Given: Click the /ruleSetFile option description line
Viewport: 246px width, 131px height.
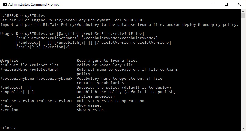Looking at the screenshot, I should pyautogui.click(x=68, y=65).
